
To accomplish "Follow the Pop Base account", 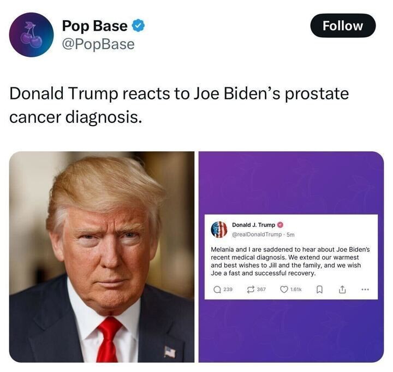I will 343,26.
